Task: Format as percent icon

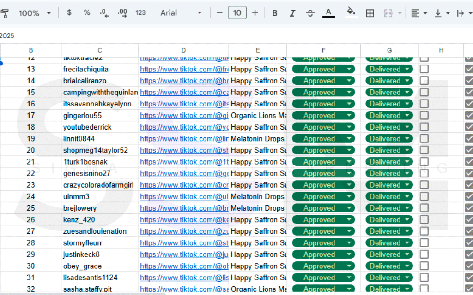Action: (87, 12)
